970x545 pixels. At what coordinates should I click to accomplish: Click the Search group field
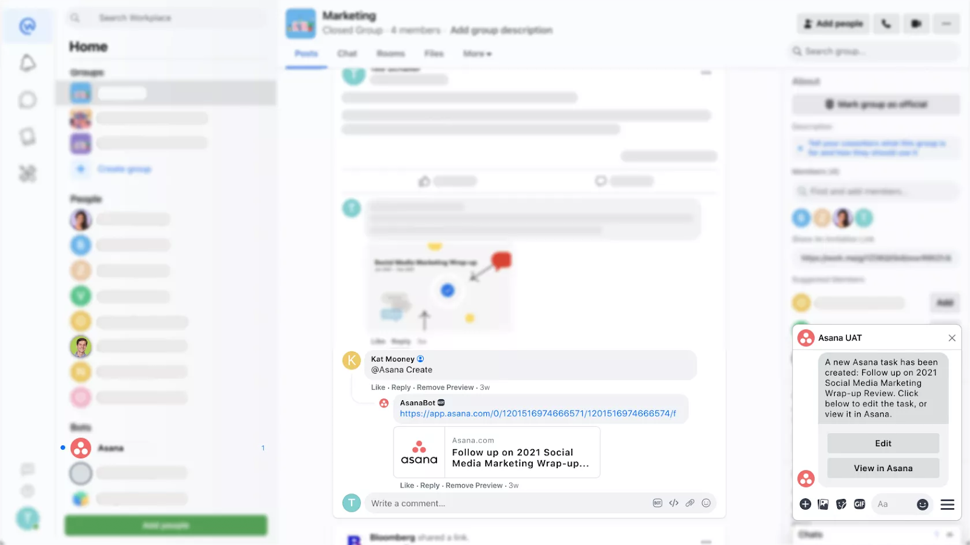click(874, 51)
